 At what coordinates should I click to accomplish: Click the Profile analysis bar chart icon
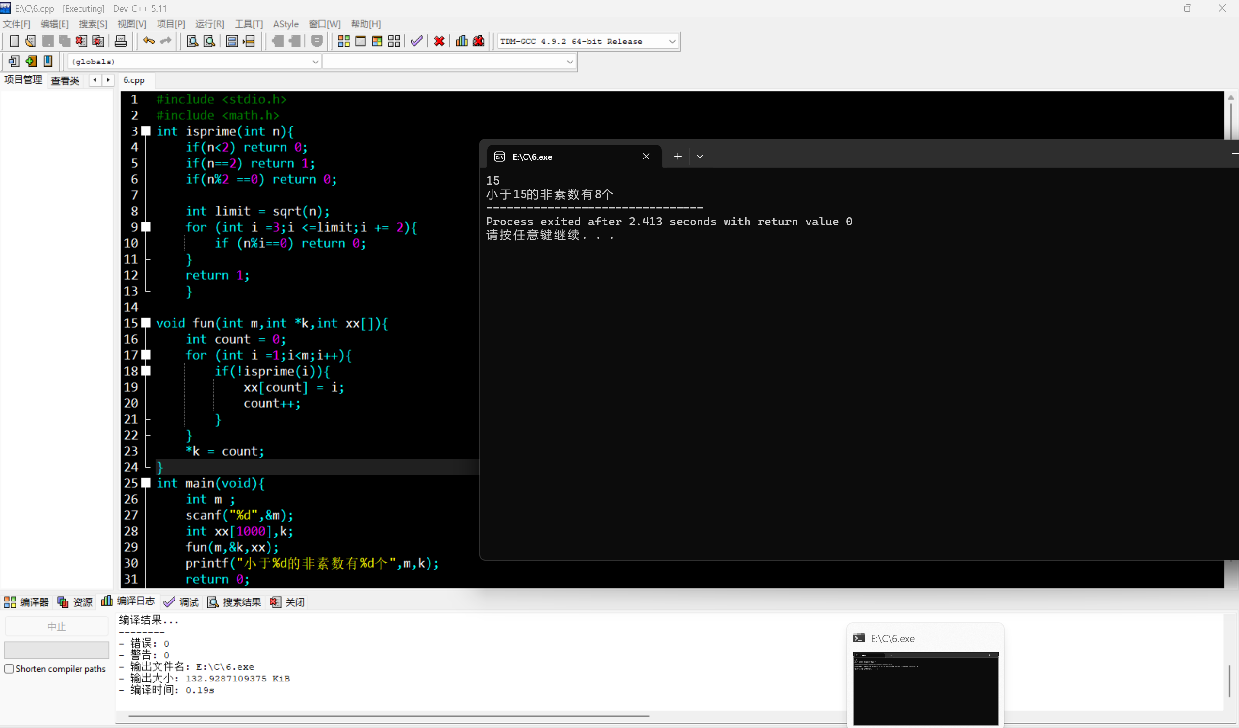click(x=461, y=41)
